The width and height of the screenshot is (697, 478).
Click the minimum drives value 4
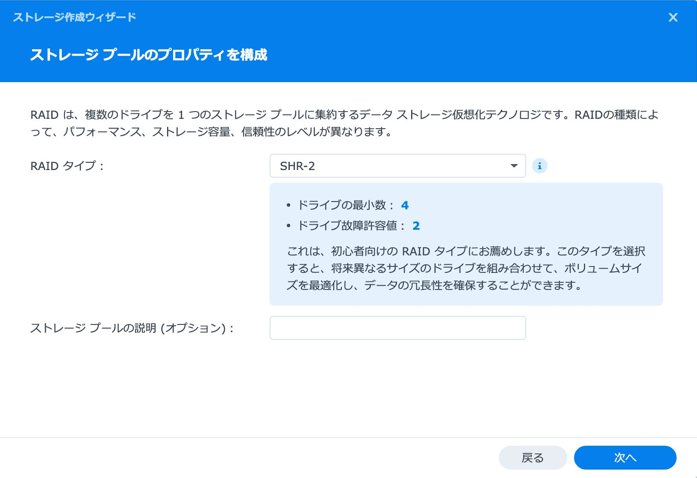coord(404,205)
